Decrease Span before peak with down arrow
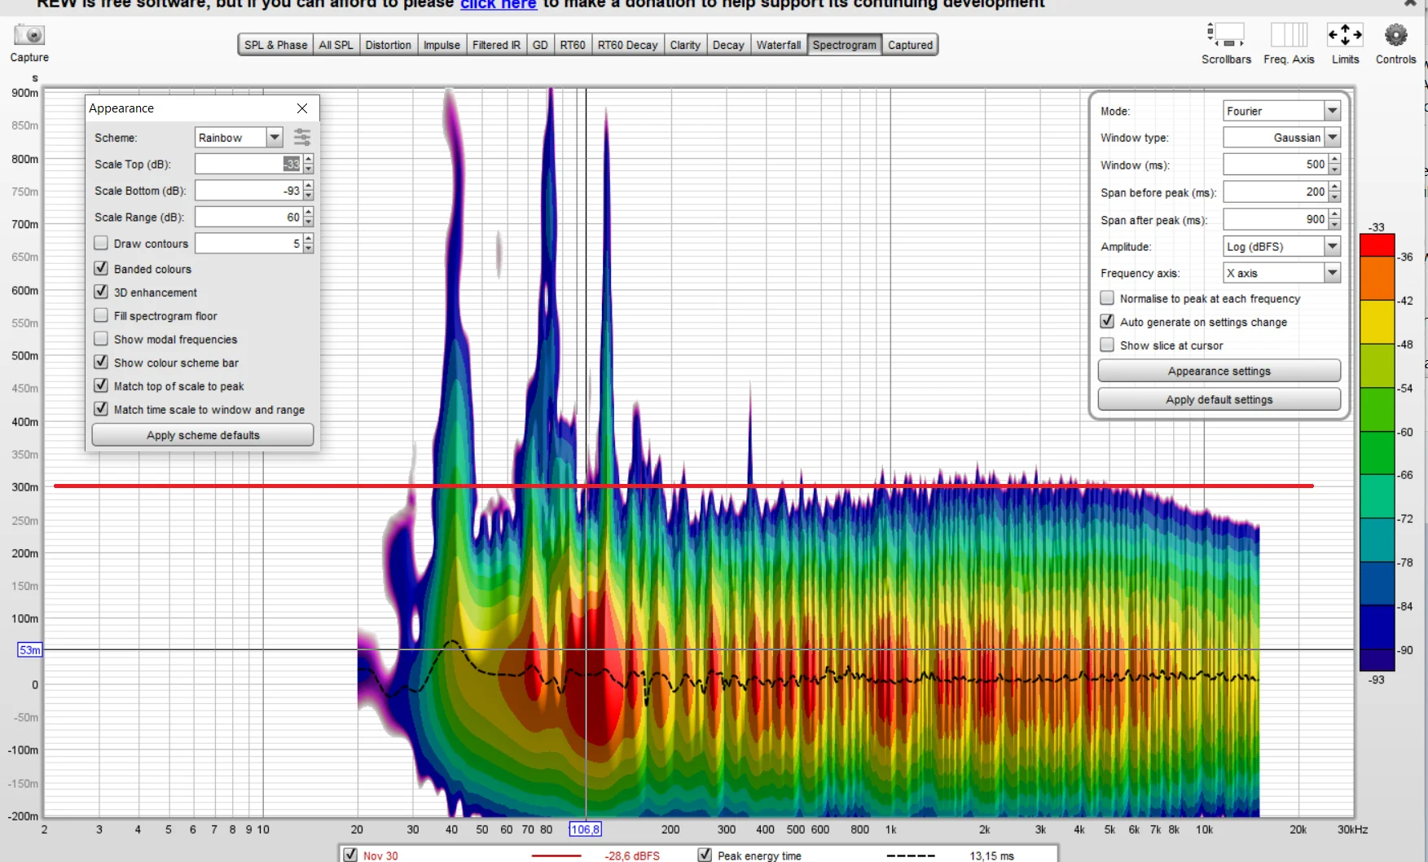Screen dimensions: 1428x862 1334,197
